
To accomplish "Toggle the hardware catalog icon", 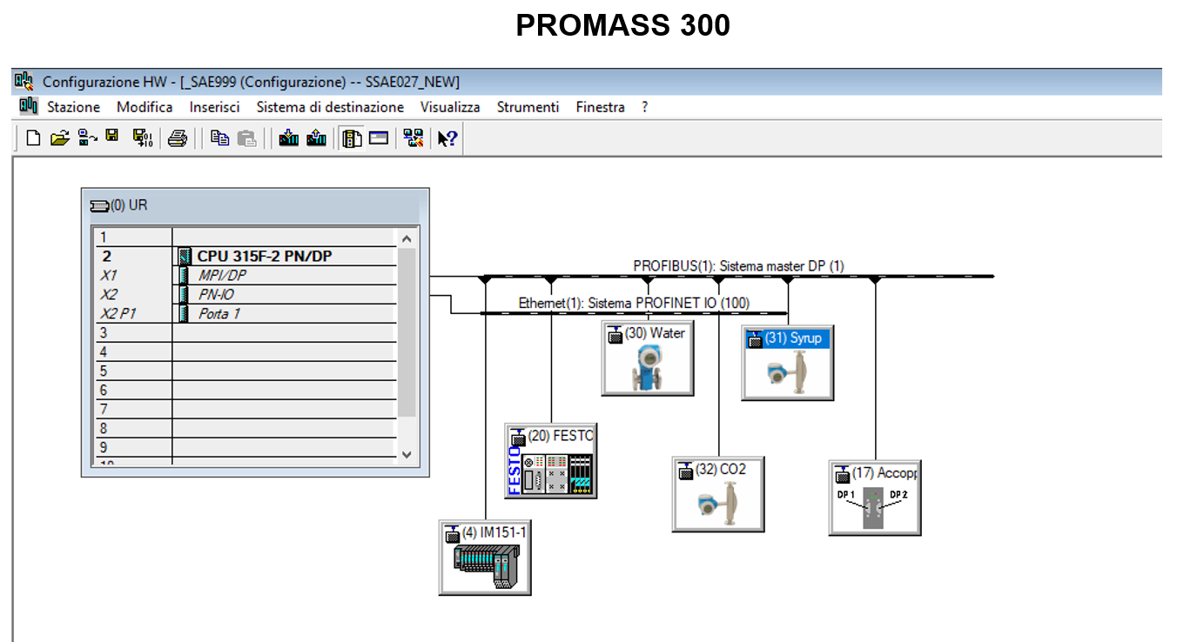I will 352,137.
